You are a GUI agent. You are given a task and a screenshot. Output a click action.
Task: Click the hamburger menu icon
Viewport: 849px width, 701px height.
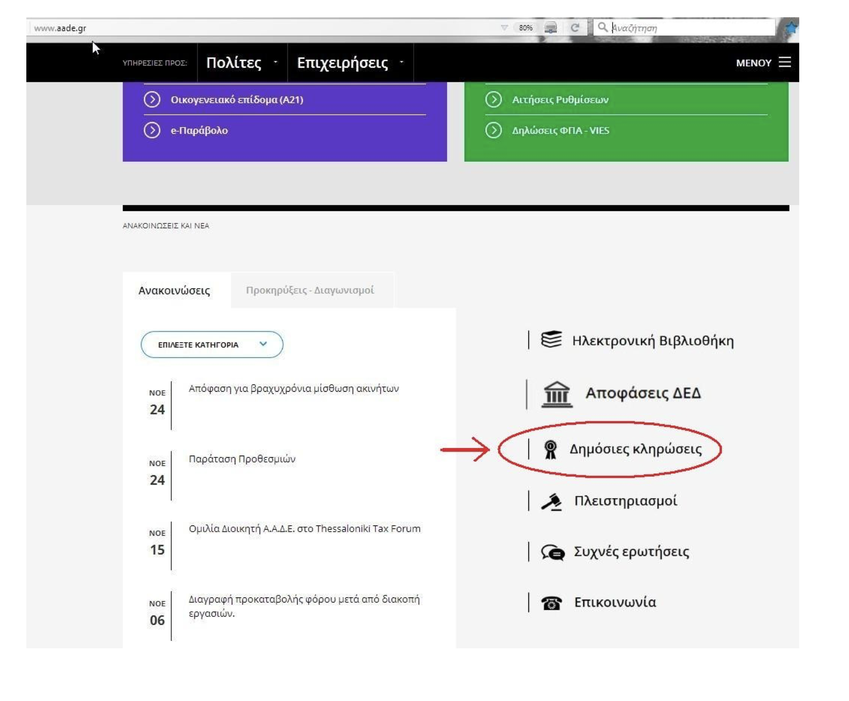point(784,62)
